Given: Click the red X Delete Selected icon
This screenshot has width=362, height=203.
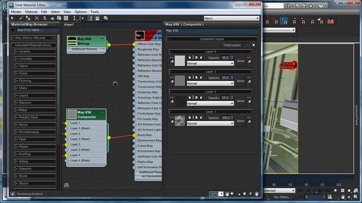Looking at the screenshot, I should point(36,18).
